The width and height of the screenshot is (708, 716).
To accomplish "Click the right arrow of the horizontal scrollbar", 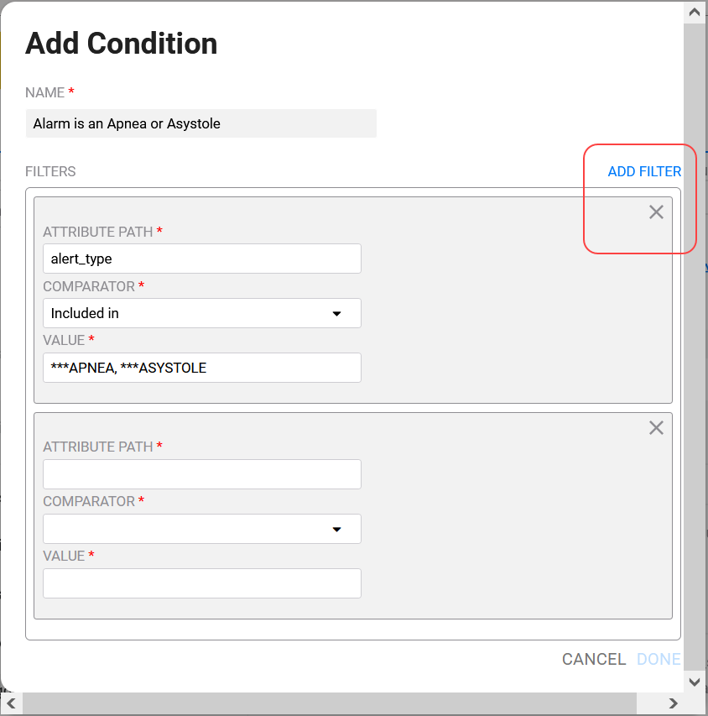I will point(673,703).
